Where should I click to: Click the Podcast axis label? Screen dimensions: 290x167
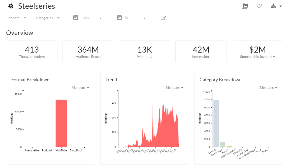tap(47, 150)
